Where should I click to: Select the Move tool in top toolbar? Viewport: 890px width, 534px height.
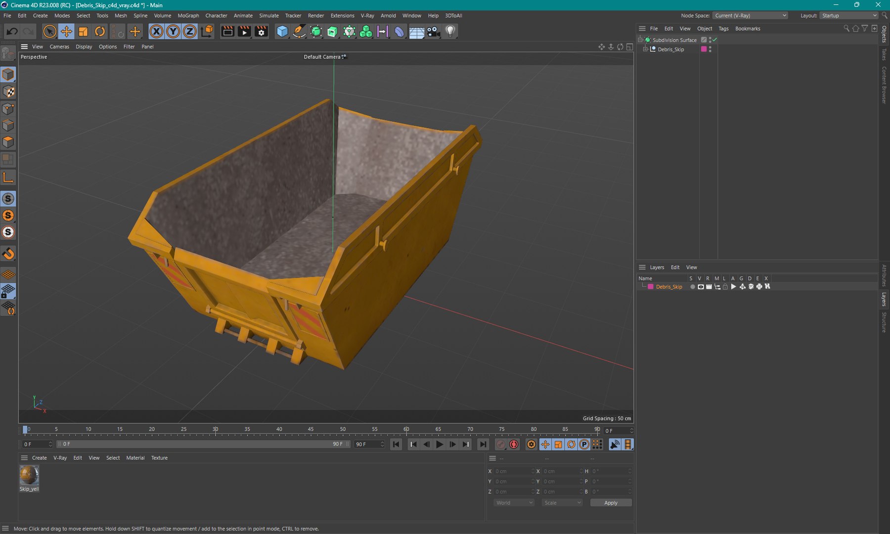[x=66, y=32]
